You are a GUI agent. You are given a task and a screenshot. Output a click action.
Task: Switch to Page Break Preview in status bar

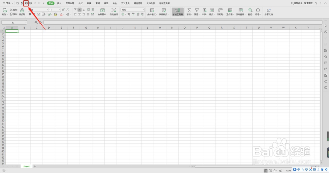[270, 171]
